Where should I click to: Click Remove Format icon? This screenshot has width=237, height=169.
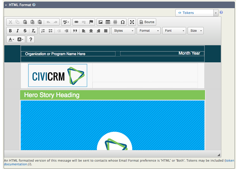tap(33, 31)
